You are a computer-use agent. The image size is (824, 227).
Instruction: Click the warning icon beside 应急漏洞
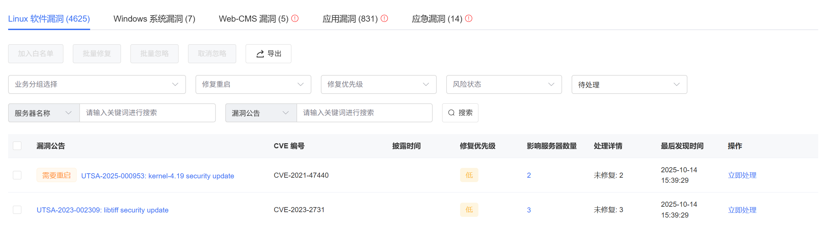[x=469, y=19]
